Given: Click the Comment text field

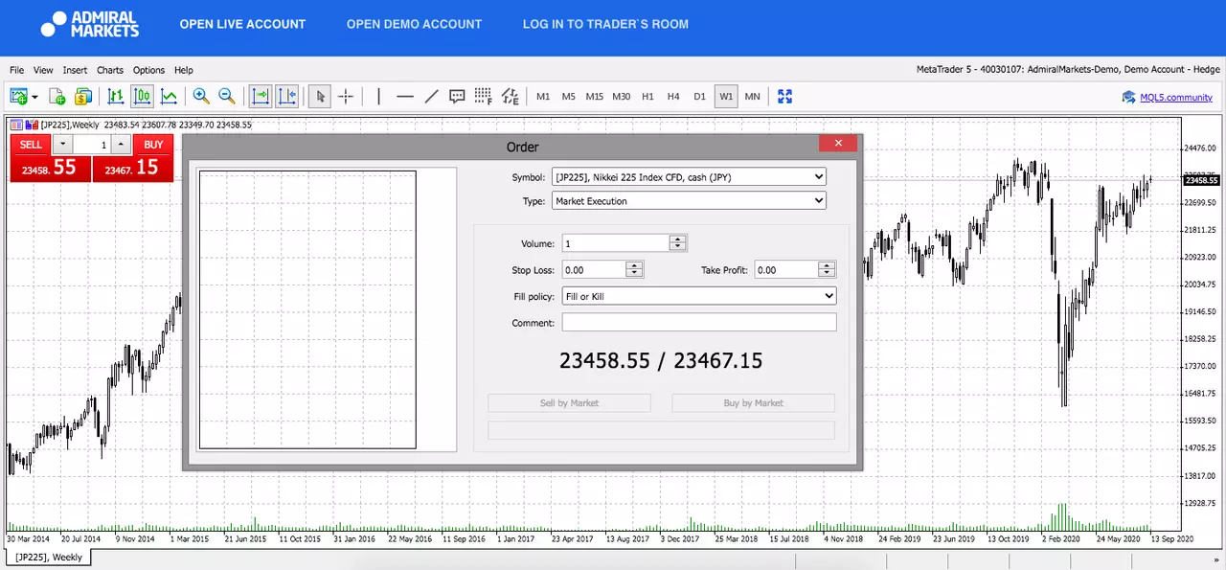Looking at the screenshot, I should 699,322.
